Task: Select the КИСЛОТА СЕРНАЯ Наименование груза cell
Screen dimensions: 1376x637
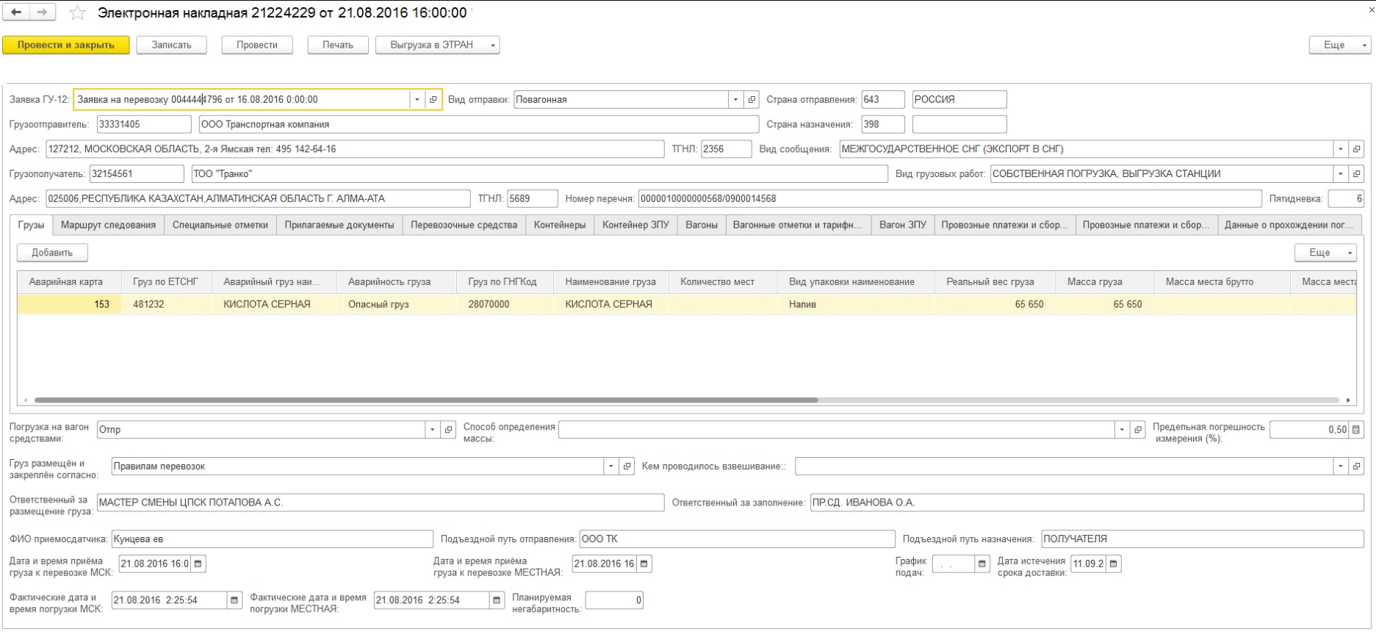Action: (610, 305)
